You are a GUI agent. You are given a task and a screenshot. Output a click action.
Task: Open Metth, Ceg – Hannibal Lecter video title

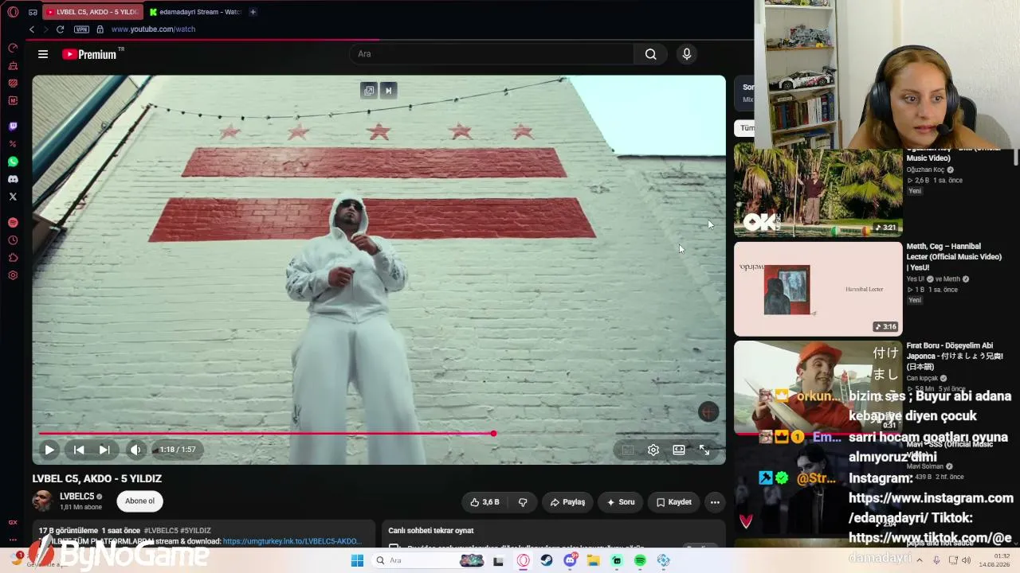click(954, 257)
